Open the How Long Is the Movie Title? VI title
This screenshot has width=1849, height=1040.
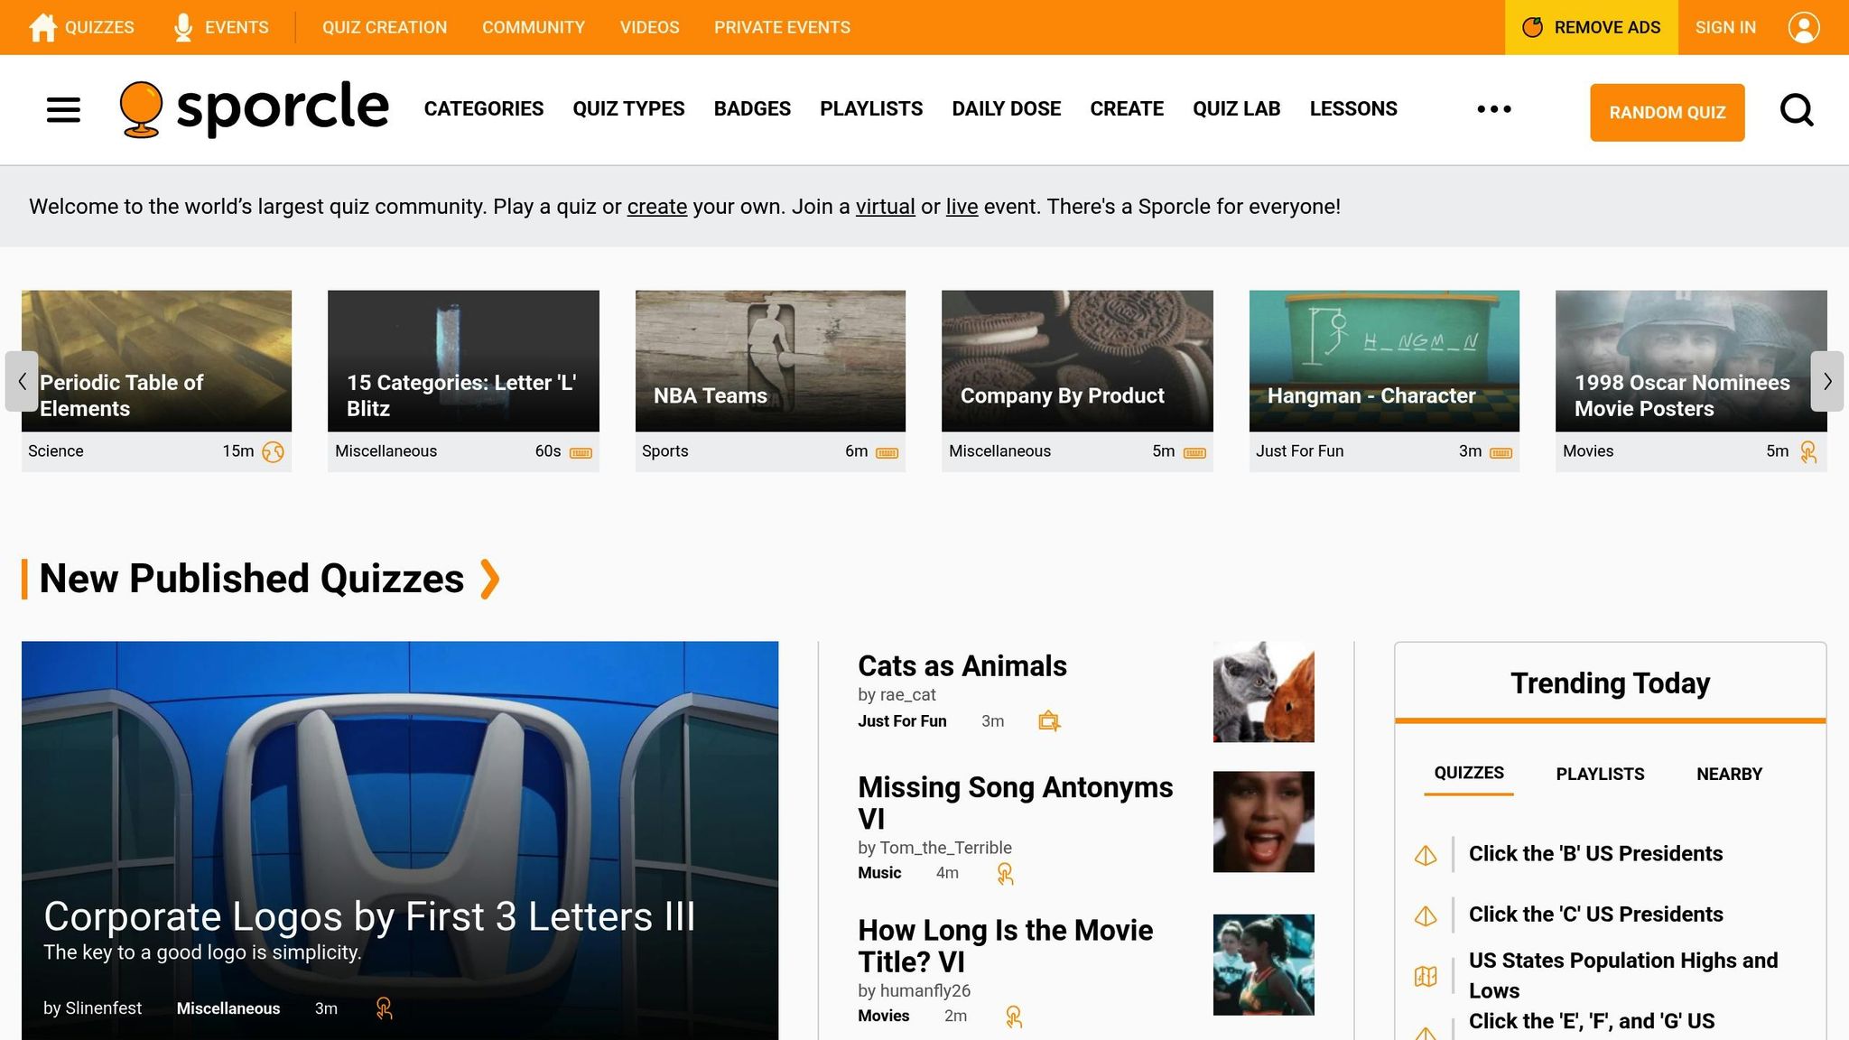(x=1006, y=946)
